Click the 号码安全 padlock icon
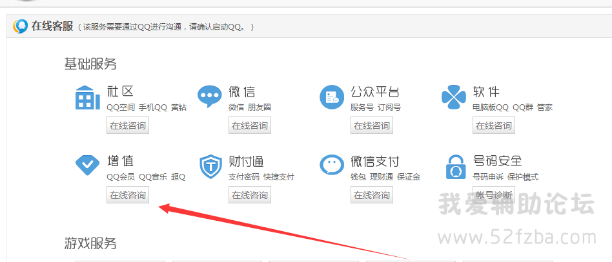 click(x=456, y=167)
